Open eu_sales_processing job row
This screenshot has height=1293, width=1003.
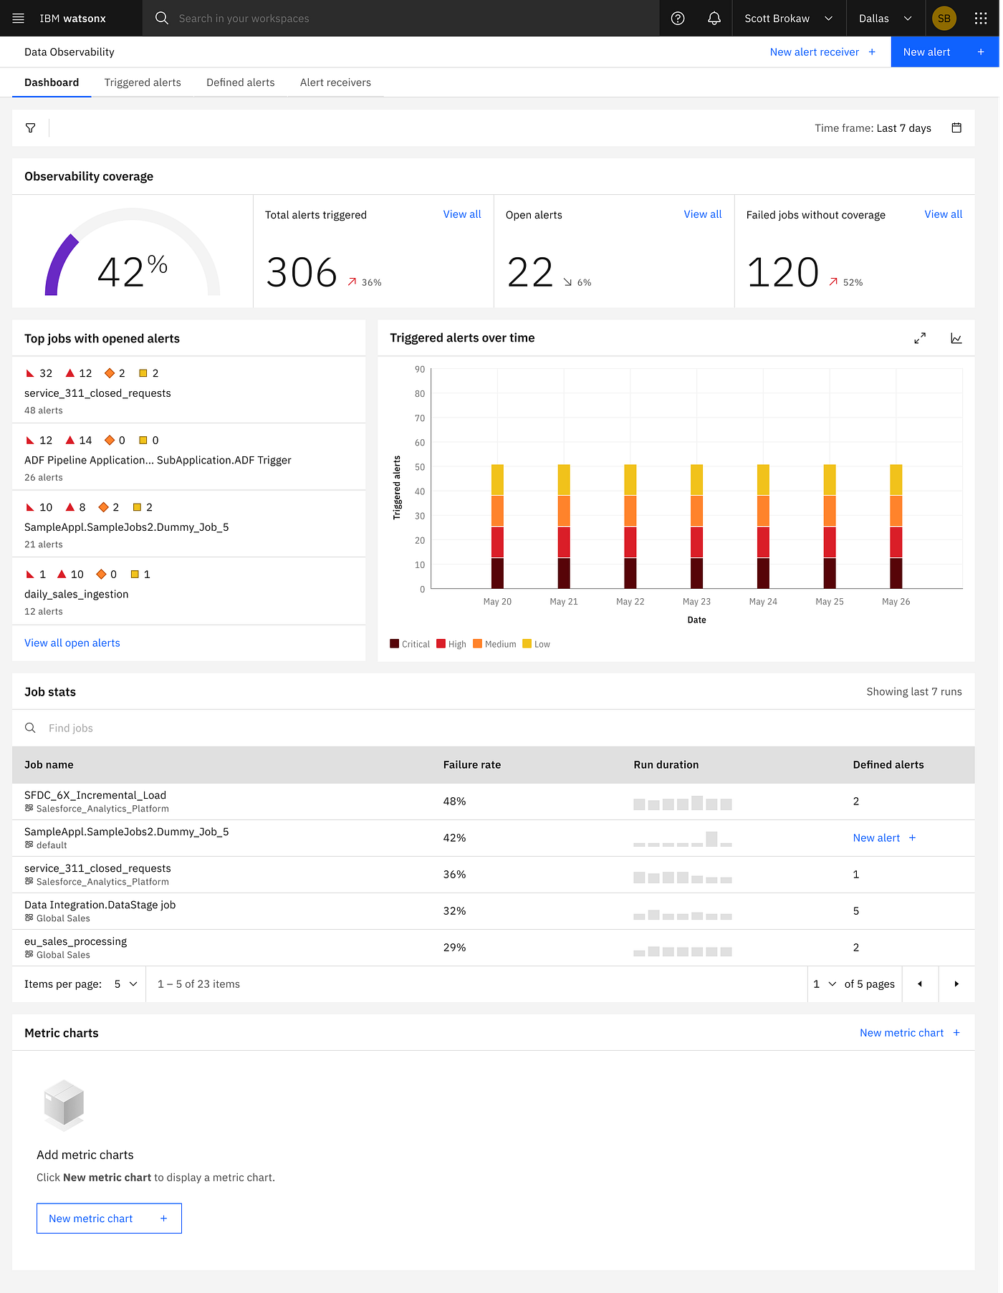coord(493,948)
